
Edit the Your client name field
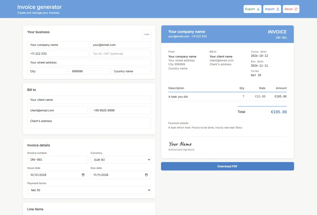[x=89, y=100]
